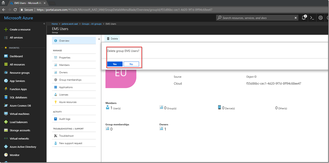
Task: Collapse the group menu blade chevron
Action: (99, 39)
